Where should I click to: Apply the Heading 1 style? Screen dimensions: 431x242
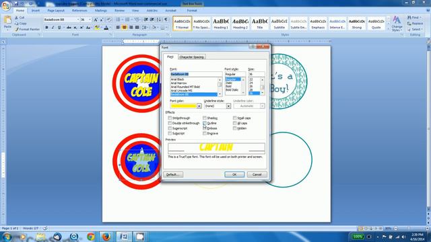[221, 24]
